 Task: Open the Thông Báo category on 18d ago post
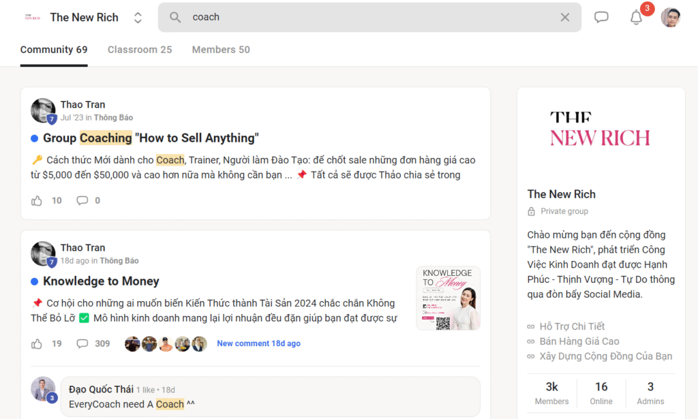pyautogui.click(x=119, y=261)
